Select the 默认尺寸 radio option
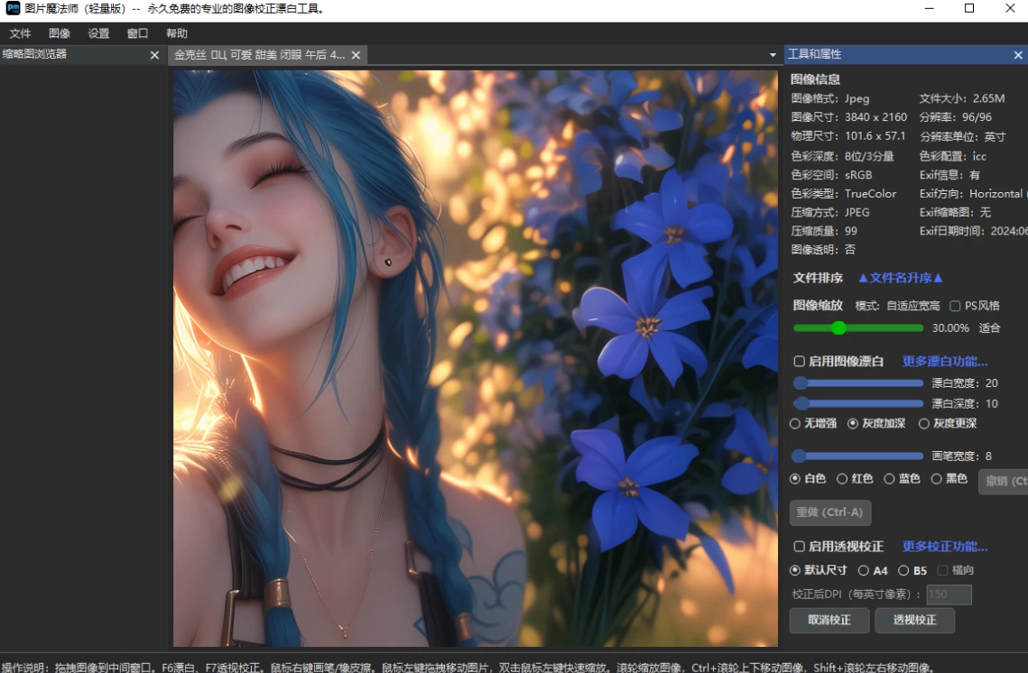Viewport: 1028px width, 673px height. (795, 571)
